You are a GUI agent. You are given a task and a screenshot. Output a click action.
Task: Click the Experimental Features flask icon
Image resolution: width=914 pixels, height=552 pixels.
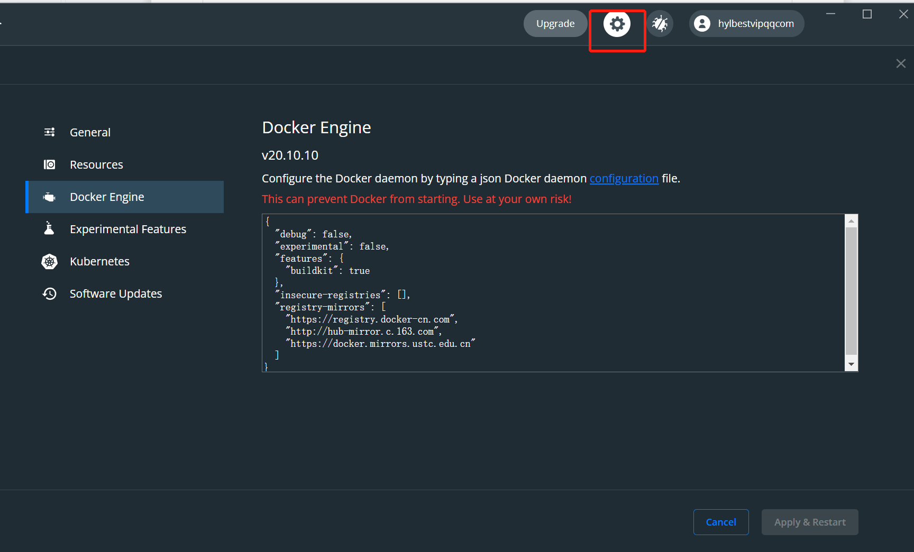tap(49, 228)
